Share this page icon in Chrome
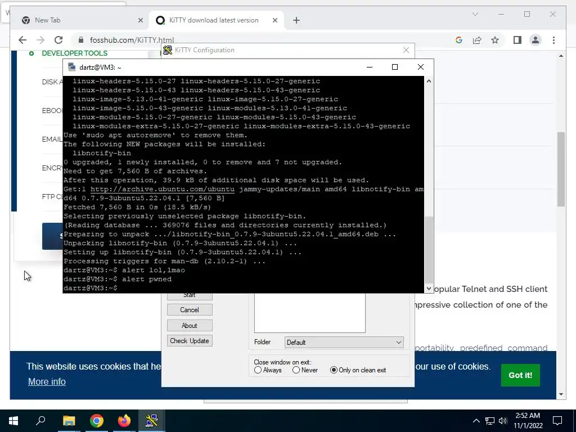Screen dimensions: 576x432 (x=477, y=40)
